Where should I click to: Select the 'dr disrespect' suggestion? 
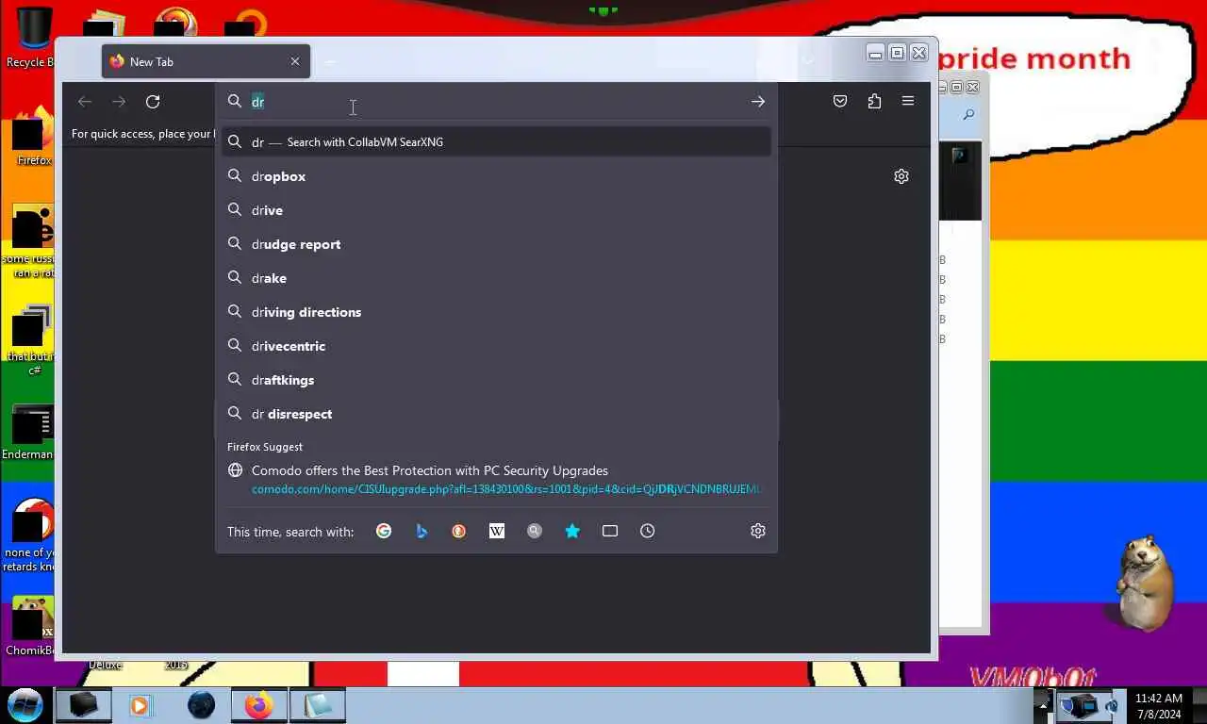pyautogui.click(x=497, y=414)
